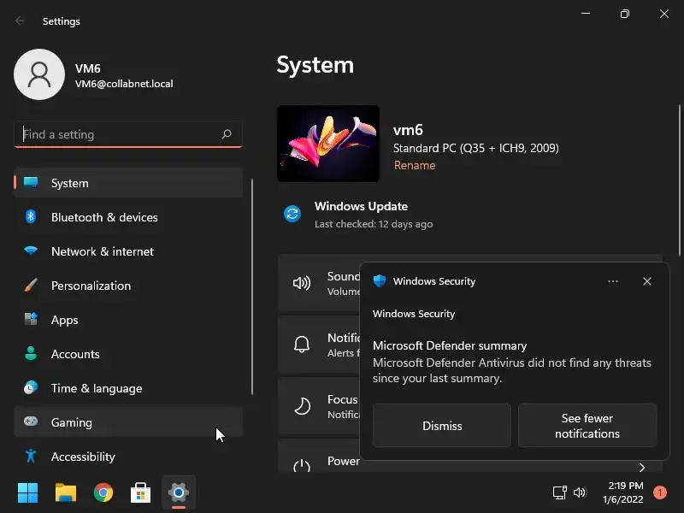This screenshot has height=513, width=684.
Task: Open the Sound settings speaker icon
Action: (302, 283)
